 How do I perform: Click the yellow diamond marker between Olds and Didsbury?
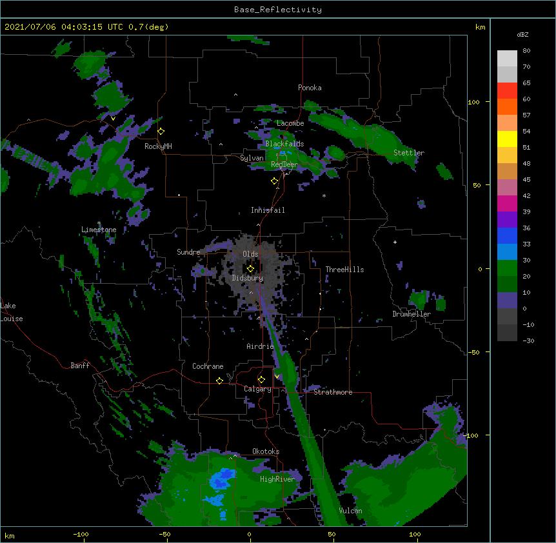click(250, 268)
